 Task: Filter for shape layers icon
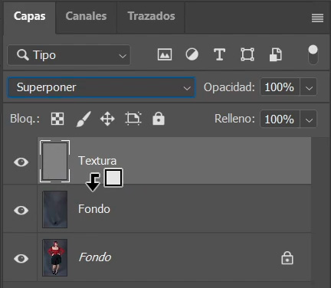point(247,54)
